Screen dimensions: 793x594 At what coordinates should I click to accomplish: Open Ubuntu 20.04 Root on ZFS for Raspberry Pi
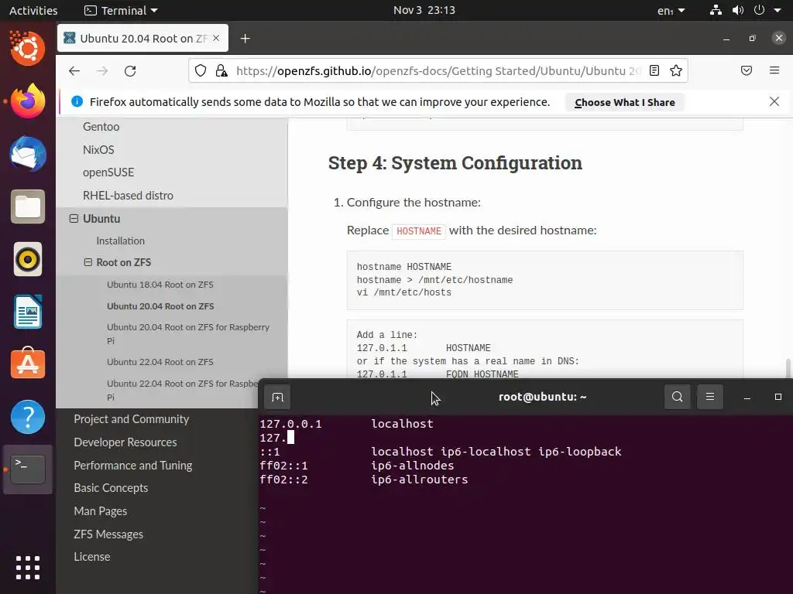188,333
